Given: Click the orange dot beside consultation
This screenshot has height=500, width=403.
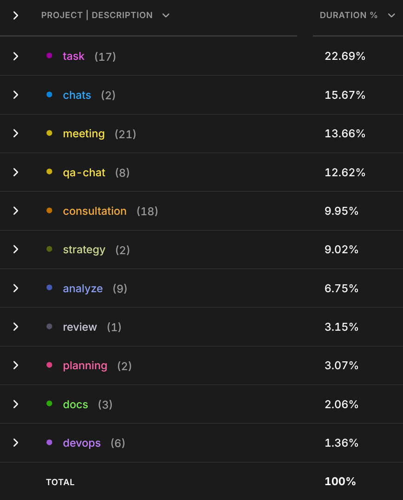Looking at the screenshot, I should (x=49, y=211).
